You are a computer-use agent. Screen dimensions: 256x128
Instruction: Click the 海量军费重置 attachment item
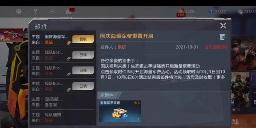pos(120,111)
